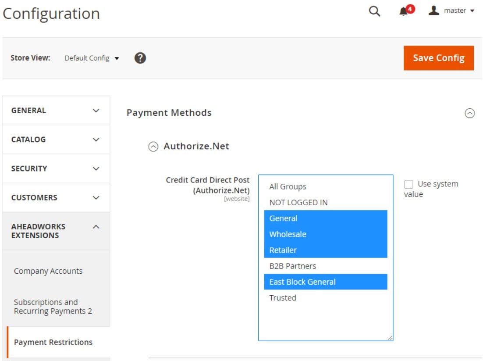The height and width of the screenshot is (361, 483).
Task: Open the notifications bell icon
Action: 404,11
